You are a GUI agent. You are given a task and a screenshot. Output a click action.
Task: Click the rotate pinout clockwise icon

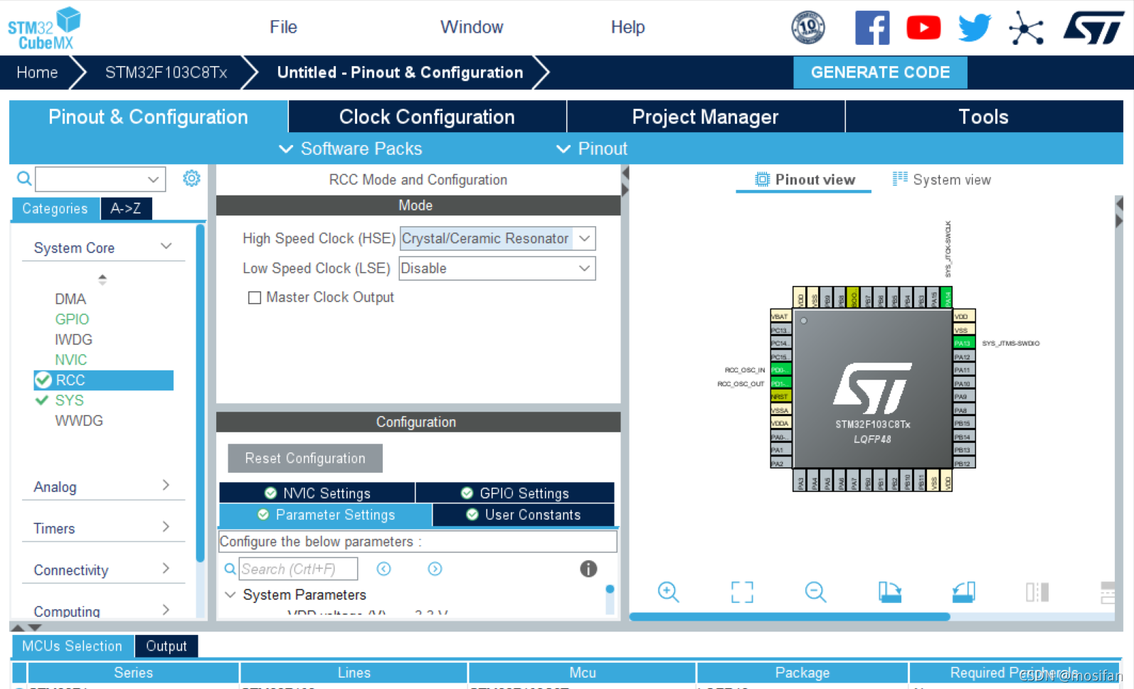(x=889, y=592)
